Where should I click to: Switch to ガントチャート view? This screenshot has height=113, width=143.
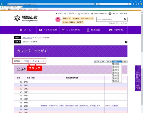coord(38,61)
